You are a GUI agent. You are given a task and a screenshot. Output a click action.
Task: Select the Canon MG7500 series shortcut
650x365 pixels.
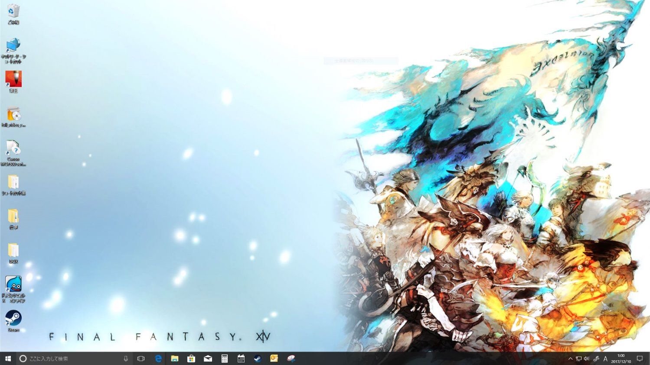[13, 153]
